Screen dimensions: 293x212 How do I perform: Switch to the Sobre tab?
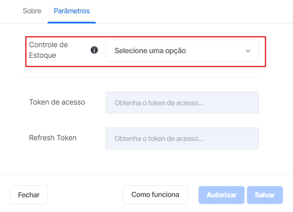point(32,11)
